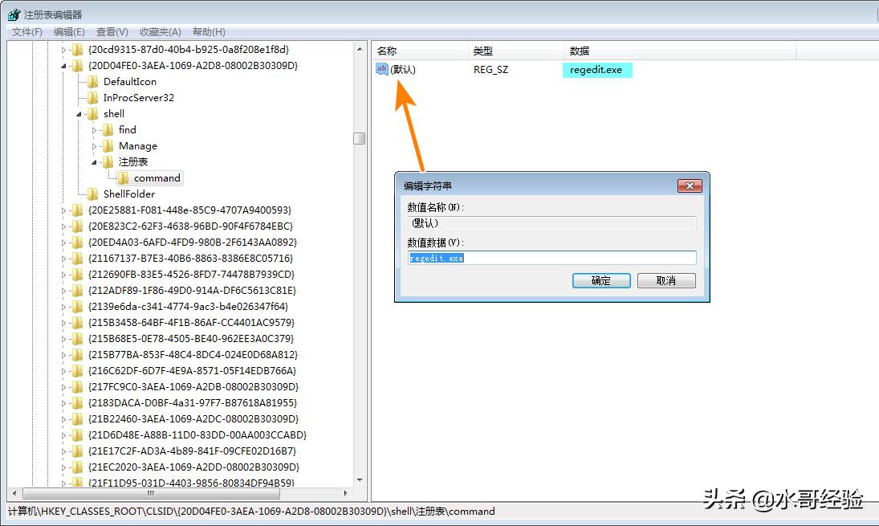
Task: Open the 编辑(E) menu
Action: click(x=69, y=32)
